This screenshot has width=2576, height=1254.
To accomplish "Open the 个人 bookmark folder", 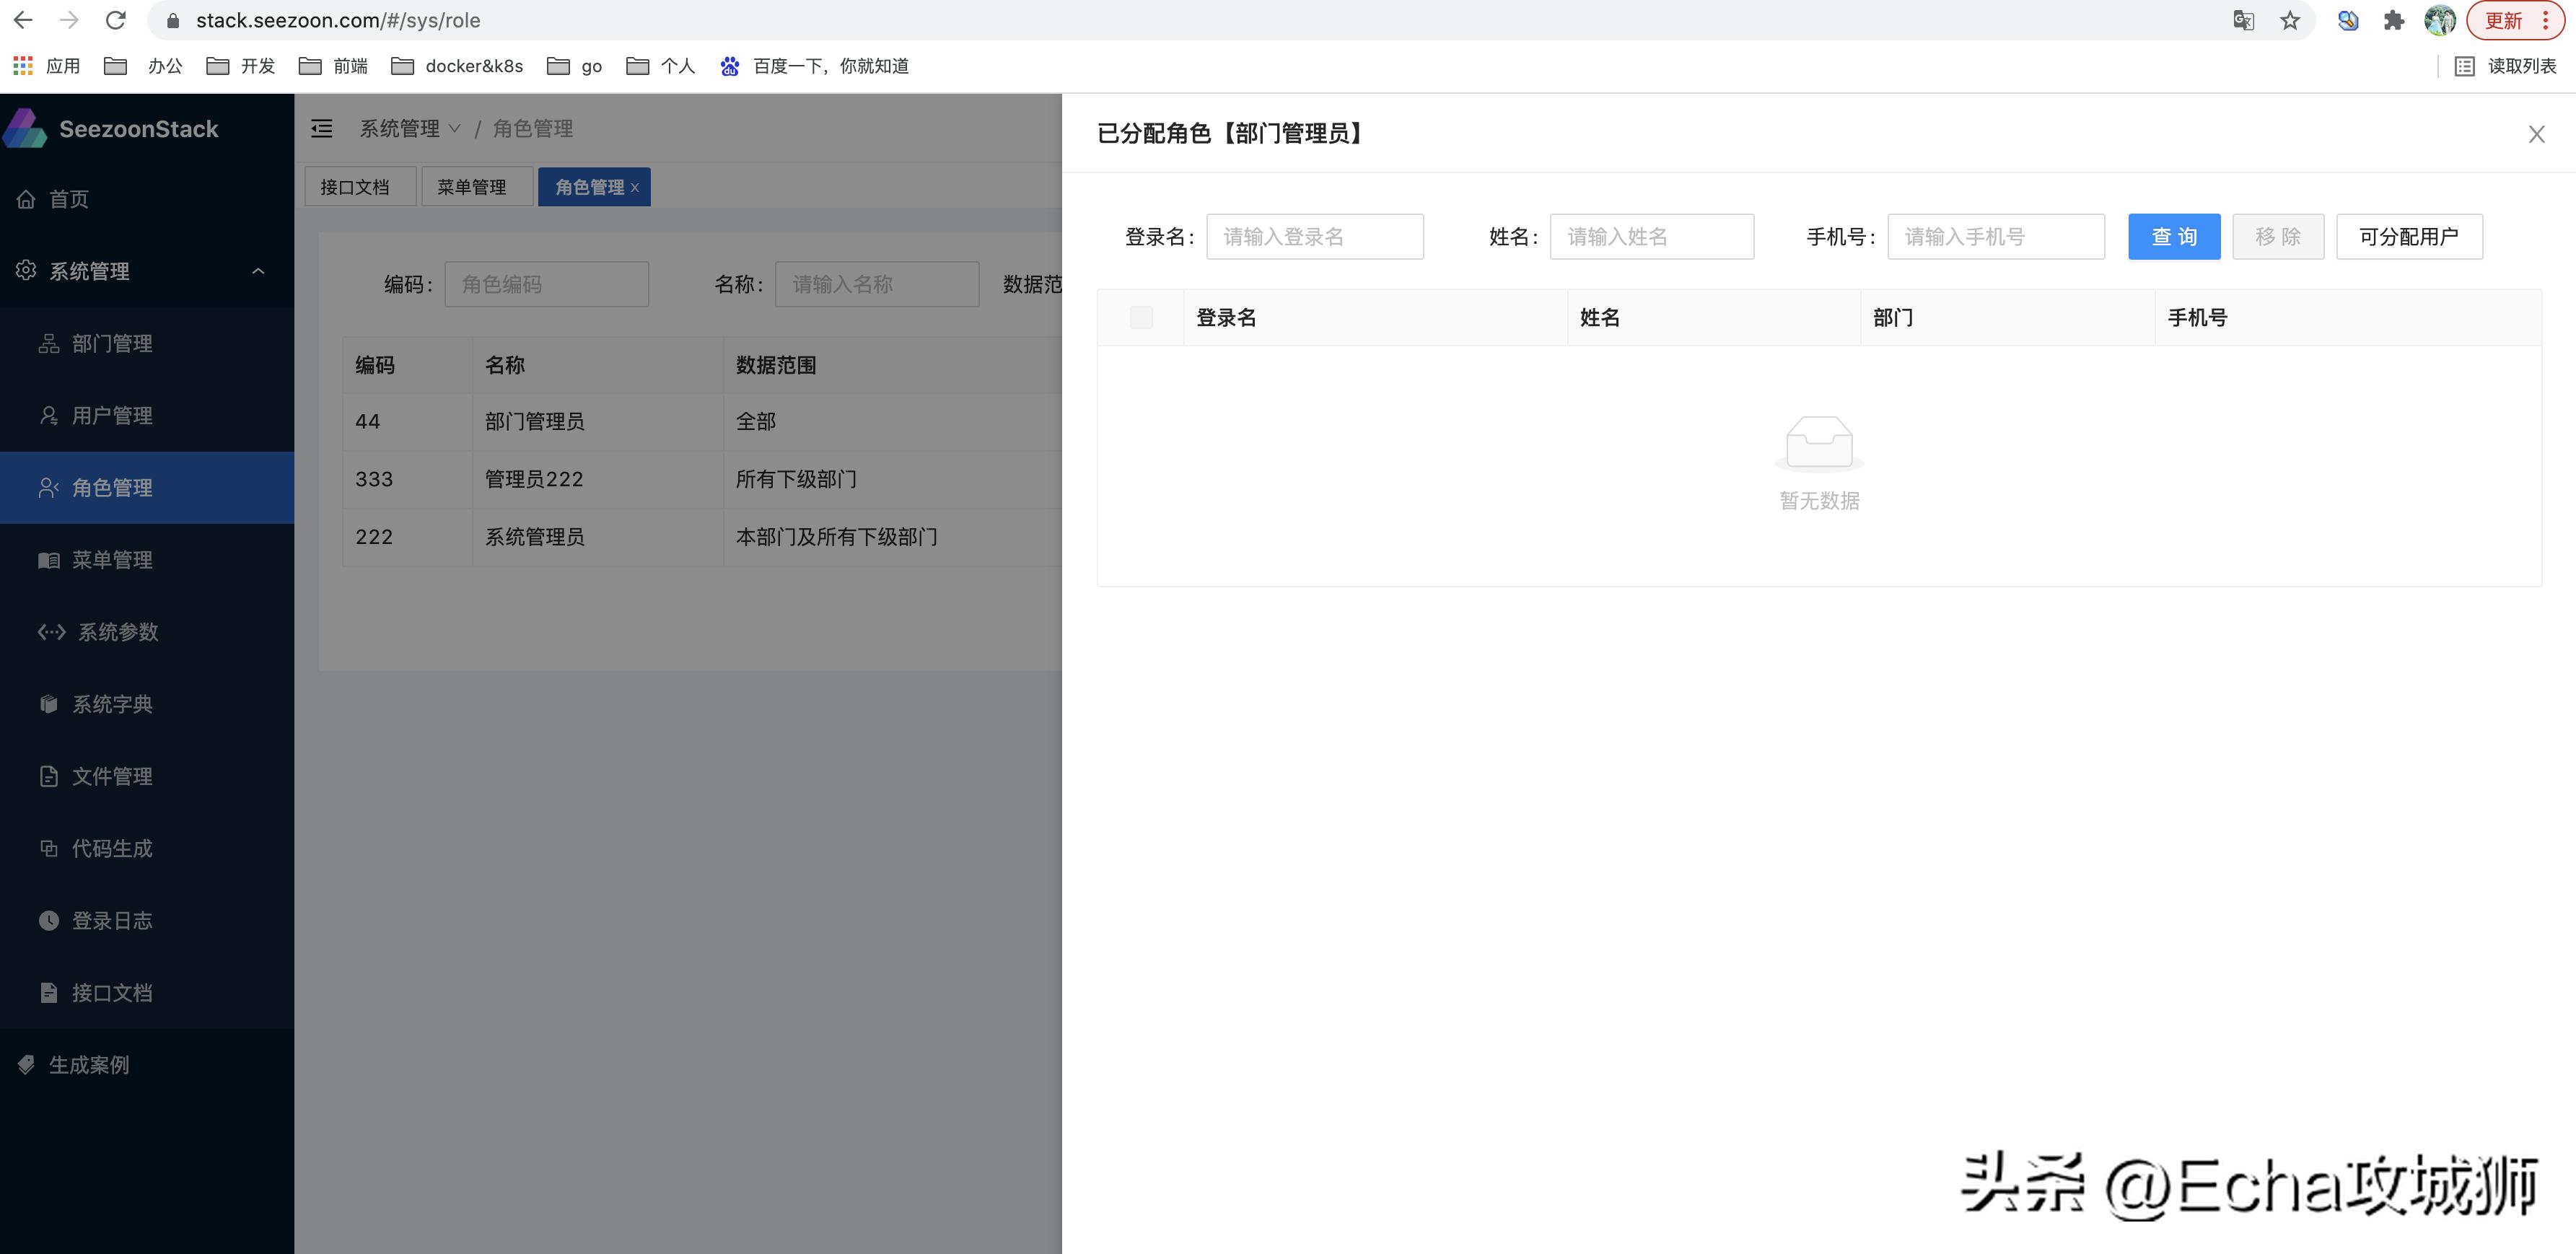I will click(x=660, y=66).
